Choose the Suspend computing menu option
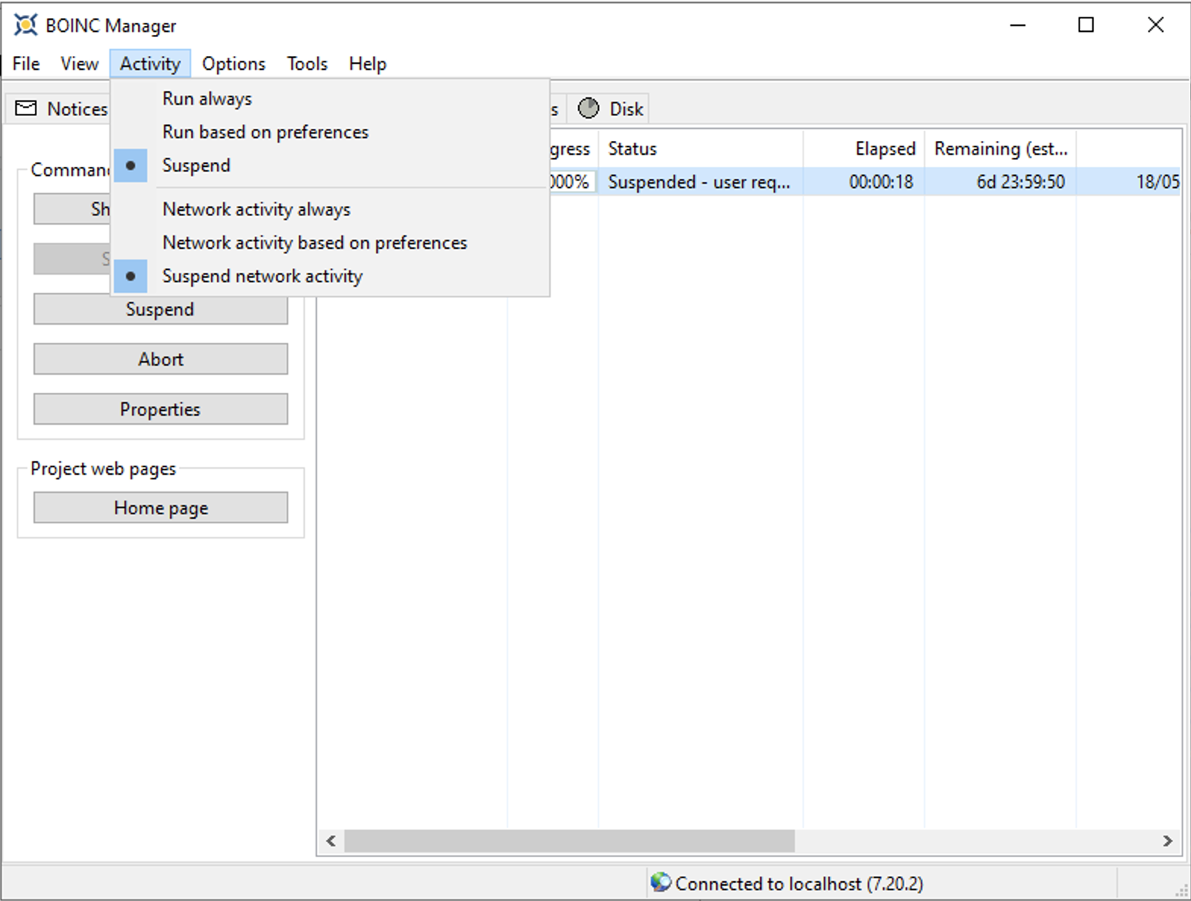The width and height of the screenshot is (1191, 901). click(331, 165)
